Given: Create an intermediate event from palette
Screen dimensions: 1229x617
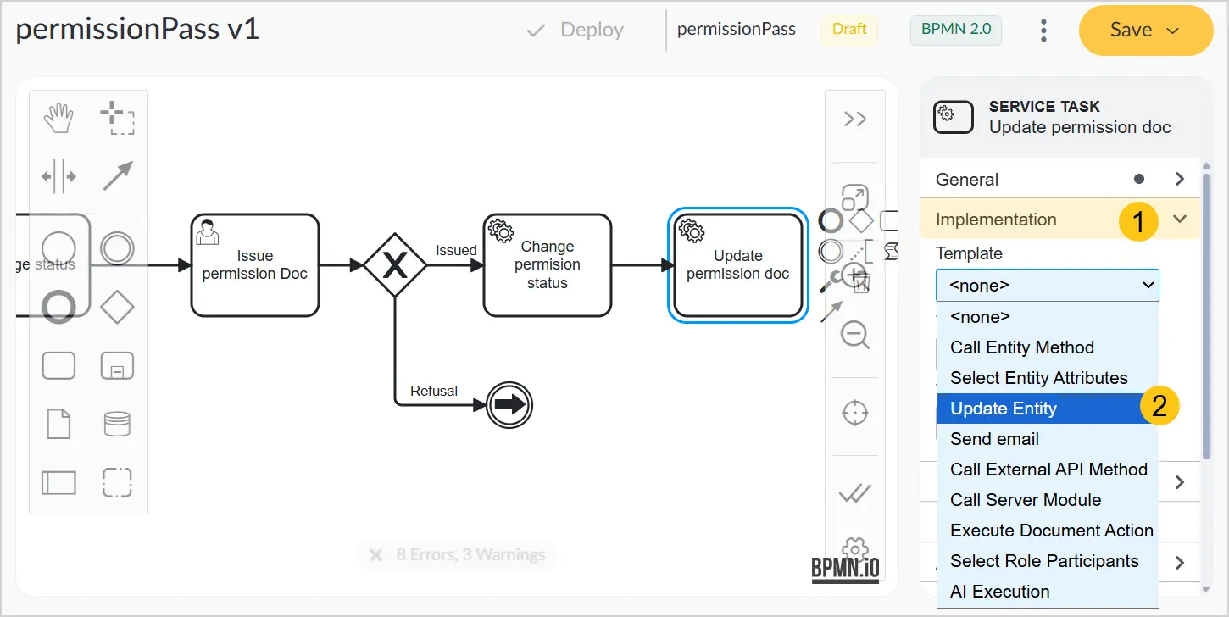Looking at the screenshot, I should point(117,248).
